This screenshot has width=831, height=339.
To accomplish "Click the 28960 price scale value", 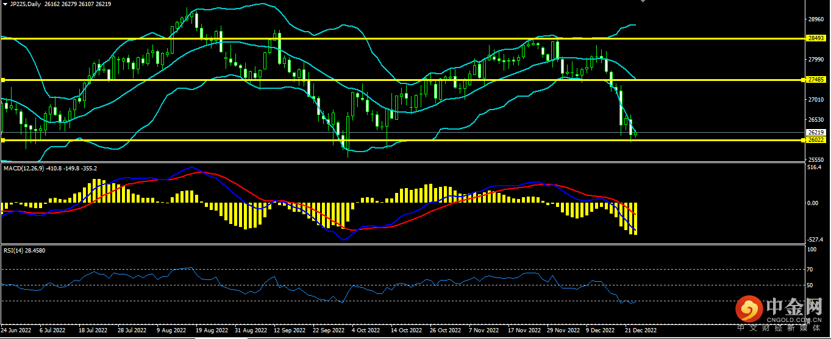I will 815,19.
